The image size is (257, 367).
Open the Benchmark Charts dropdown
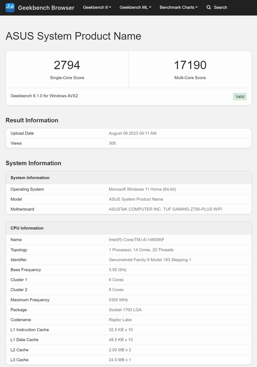(178, 7)
